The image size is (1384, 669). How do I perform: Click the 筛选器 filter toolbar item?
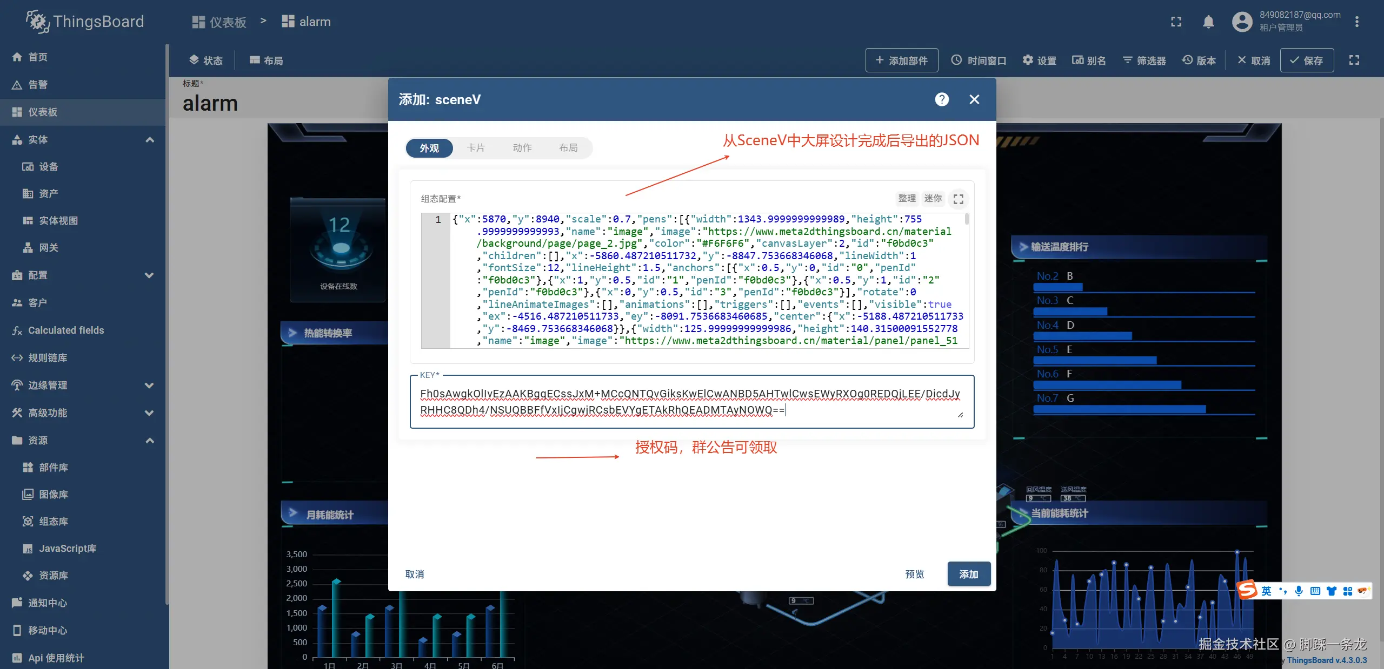1145,60
